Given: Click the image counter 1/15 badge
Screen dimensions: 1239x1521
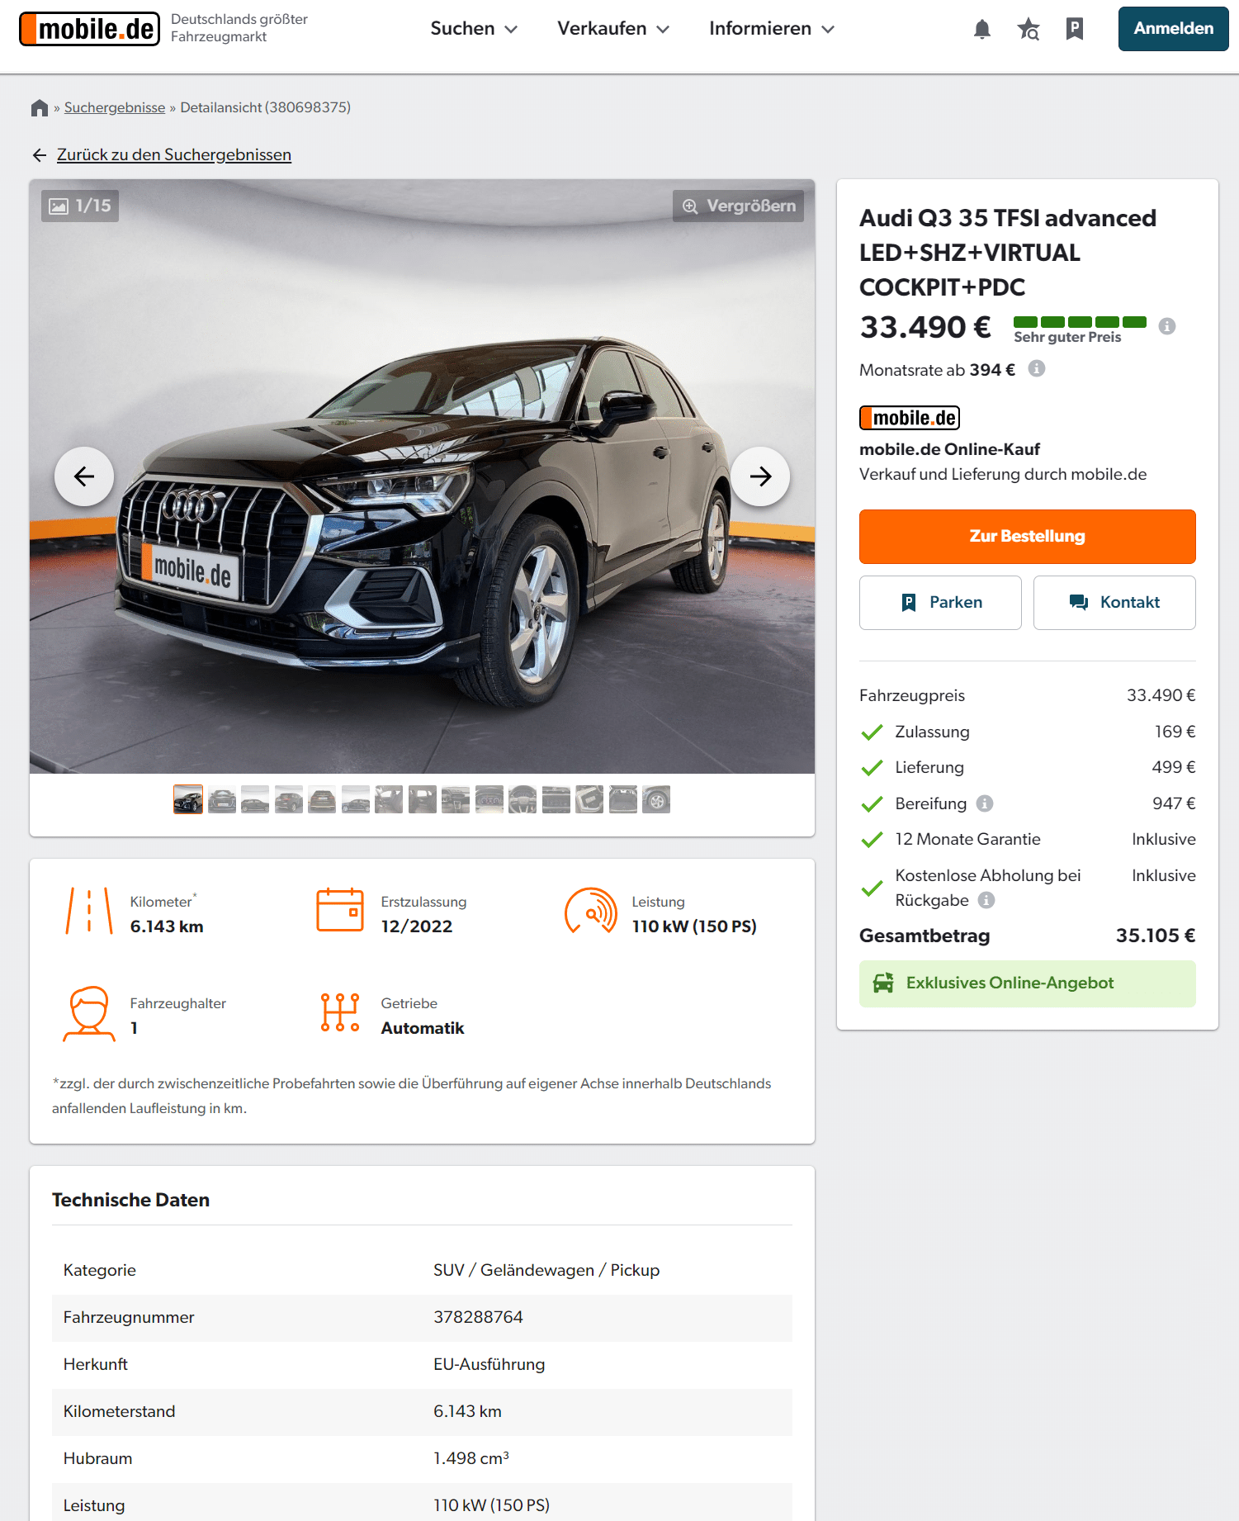Looking at the screenshot, I should coord(80,206).
